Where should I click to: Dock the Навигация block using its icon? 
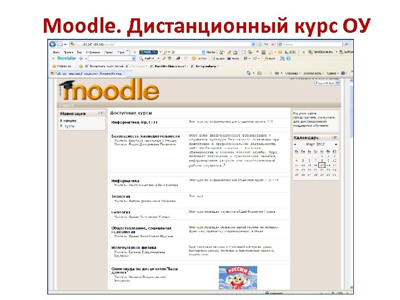[101, 113]
